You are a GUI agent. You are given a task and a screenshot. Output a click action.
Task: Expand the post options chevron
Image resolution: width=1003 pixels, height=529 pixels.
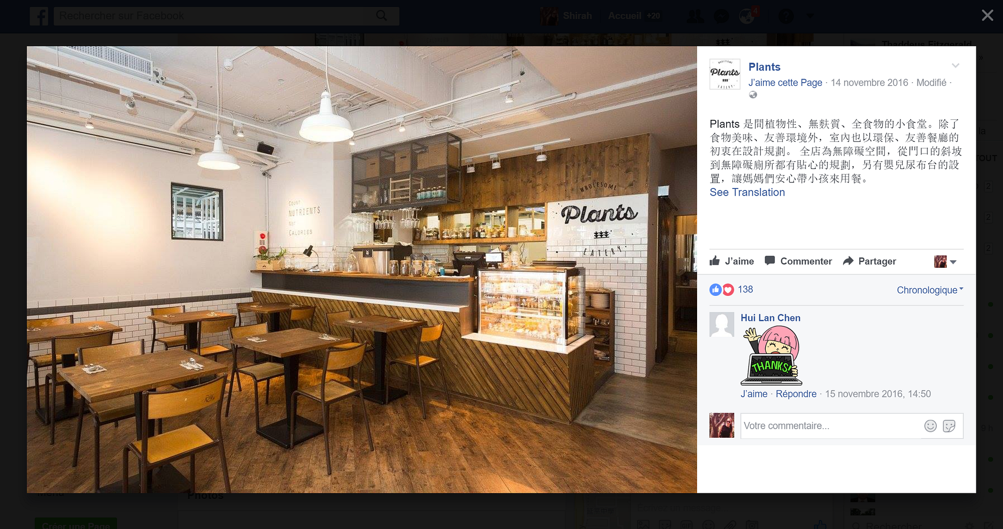pyautogui.click(x=955, y=66)
